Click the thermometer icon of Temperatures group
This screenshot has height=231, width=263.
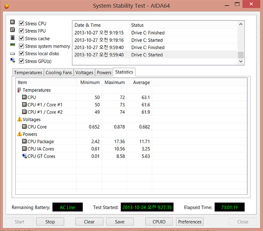pyautogui.click(x=19, y=90)
